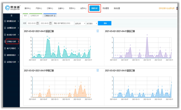
Task: Switch to the 订单统计分析 tab
Action: click(x=50, y=16)
